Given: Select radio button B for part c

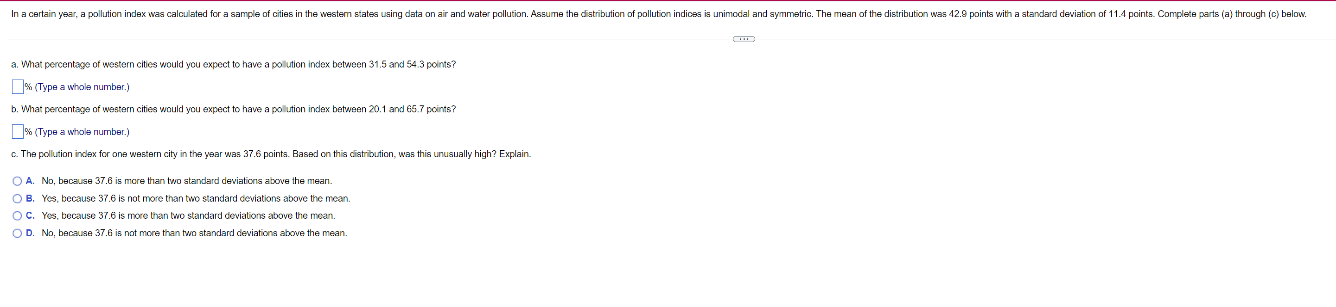Looking at the screenshot, I should [x=17, y=198].
